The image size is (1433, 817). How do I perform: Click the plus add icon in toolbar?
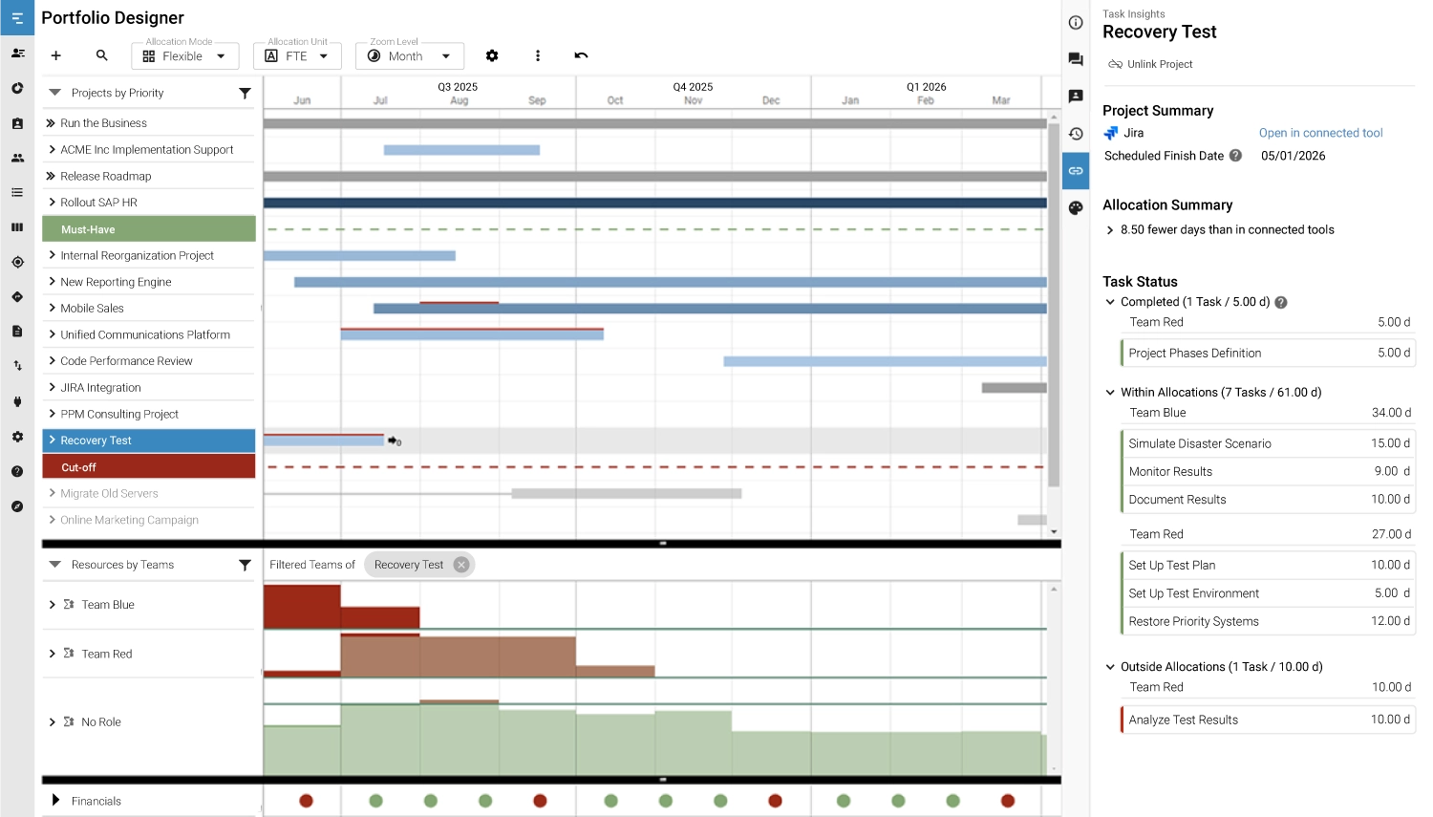tap(56, 56)
